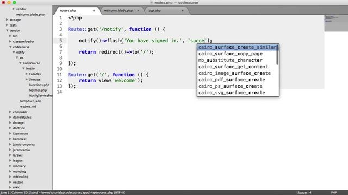Screen dimensions: 348x195
Task: Choose cairo_pdf_surface_create suggestion
Action: tap(238, 80)
